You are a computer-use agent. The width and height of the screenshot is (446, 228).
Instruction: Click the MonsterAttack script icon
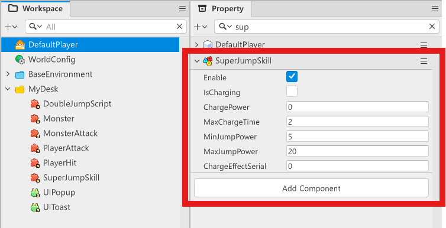click(35, 133)
